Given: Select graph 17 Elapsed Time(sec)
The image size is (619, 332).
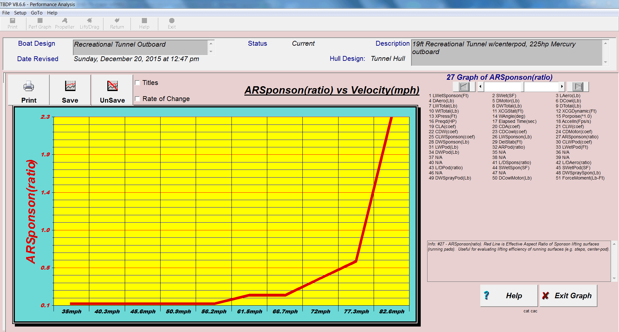Looking at the screenshot, I should tap(514, 121).
